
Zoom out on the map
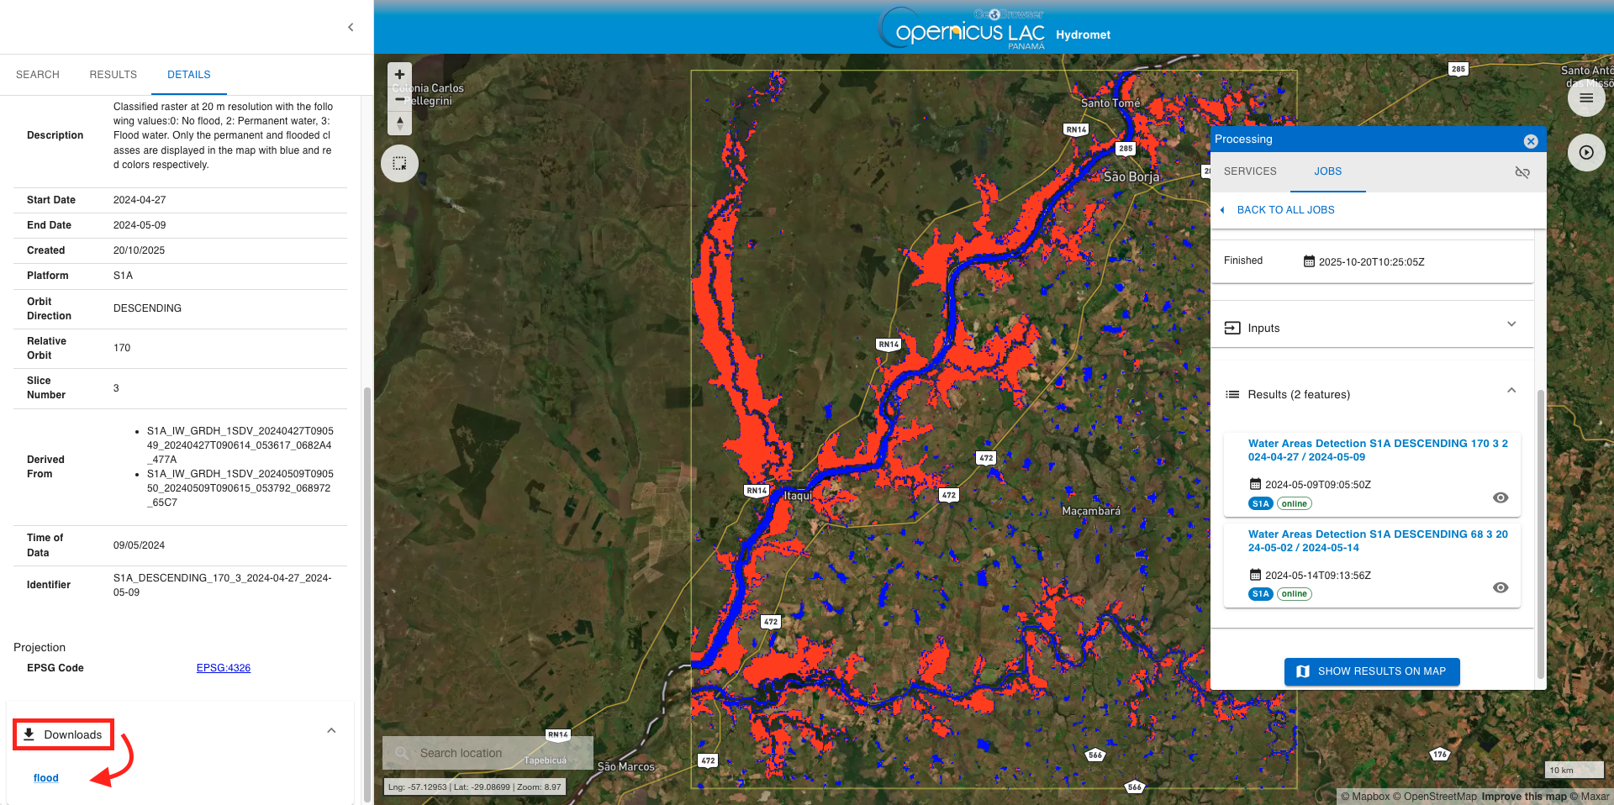(x=399, y=99)
